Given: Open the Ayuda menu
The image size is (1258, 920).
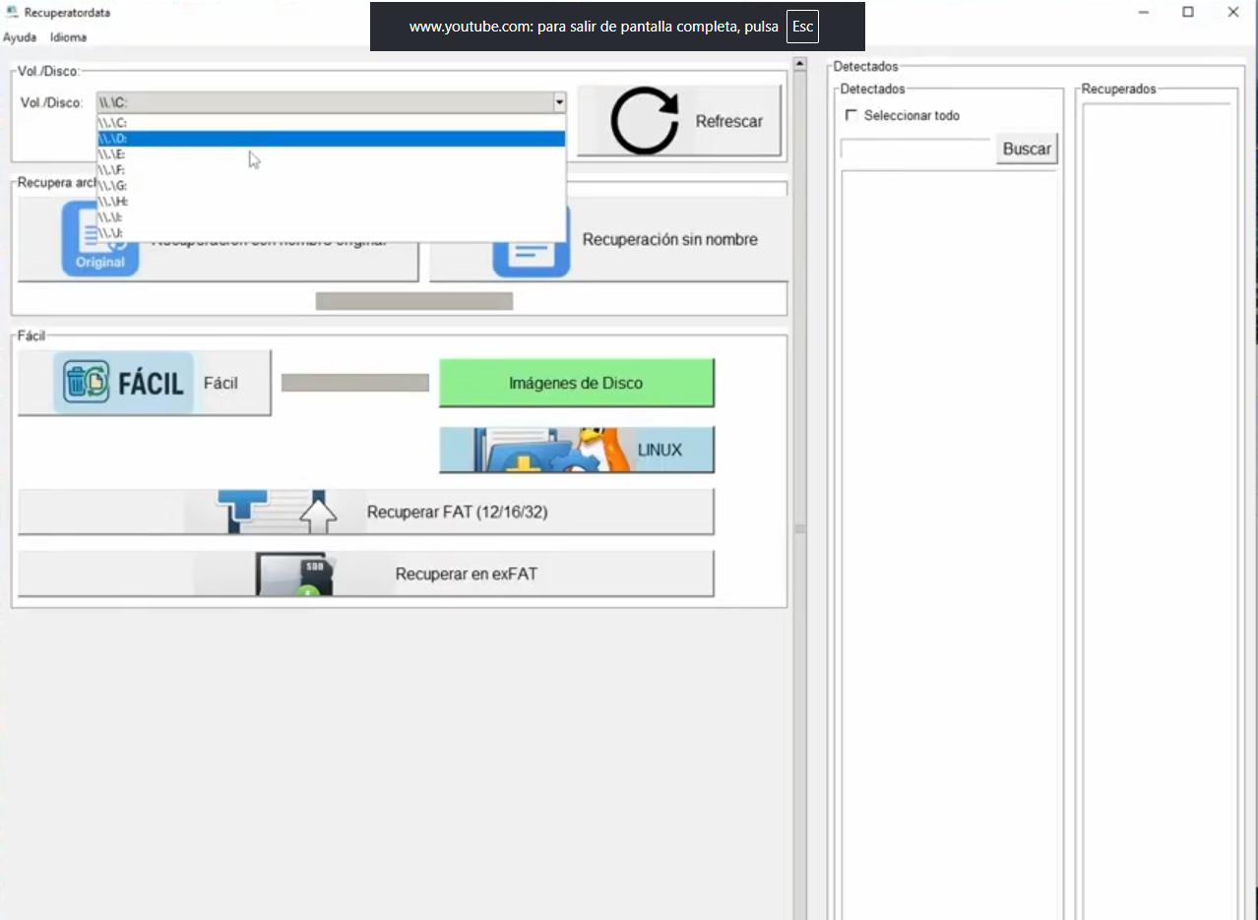Looking at the screenshot, I should pos(20,37).
